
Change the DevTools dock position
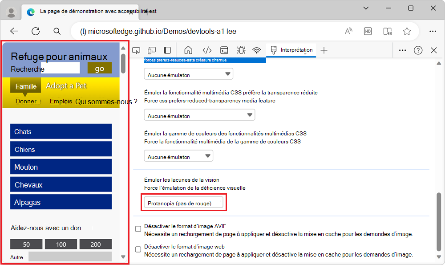[167, 50]
